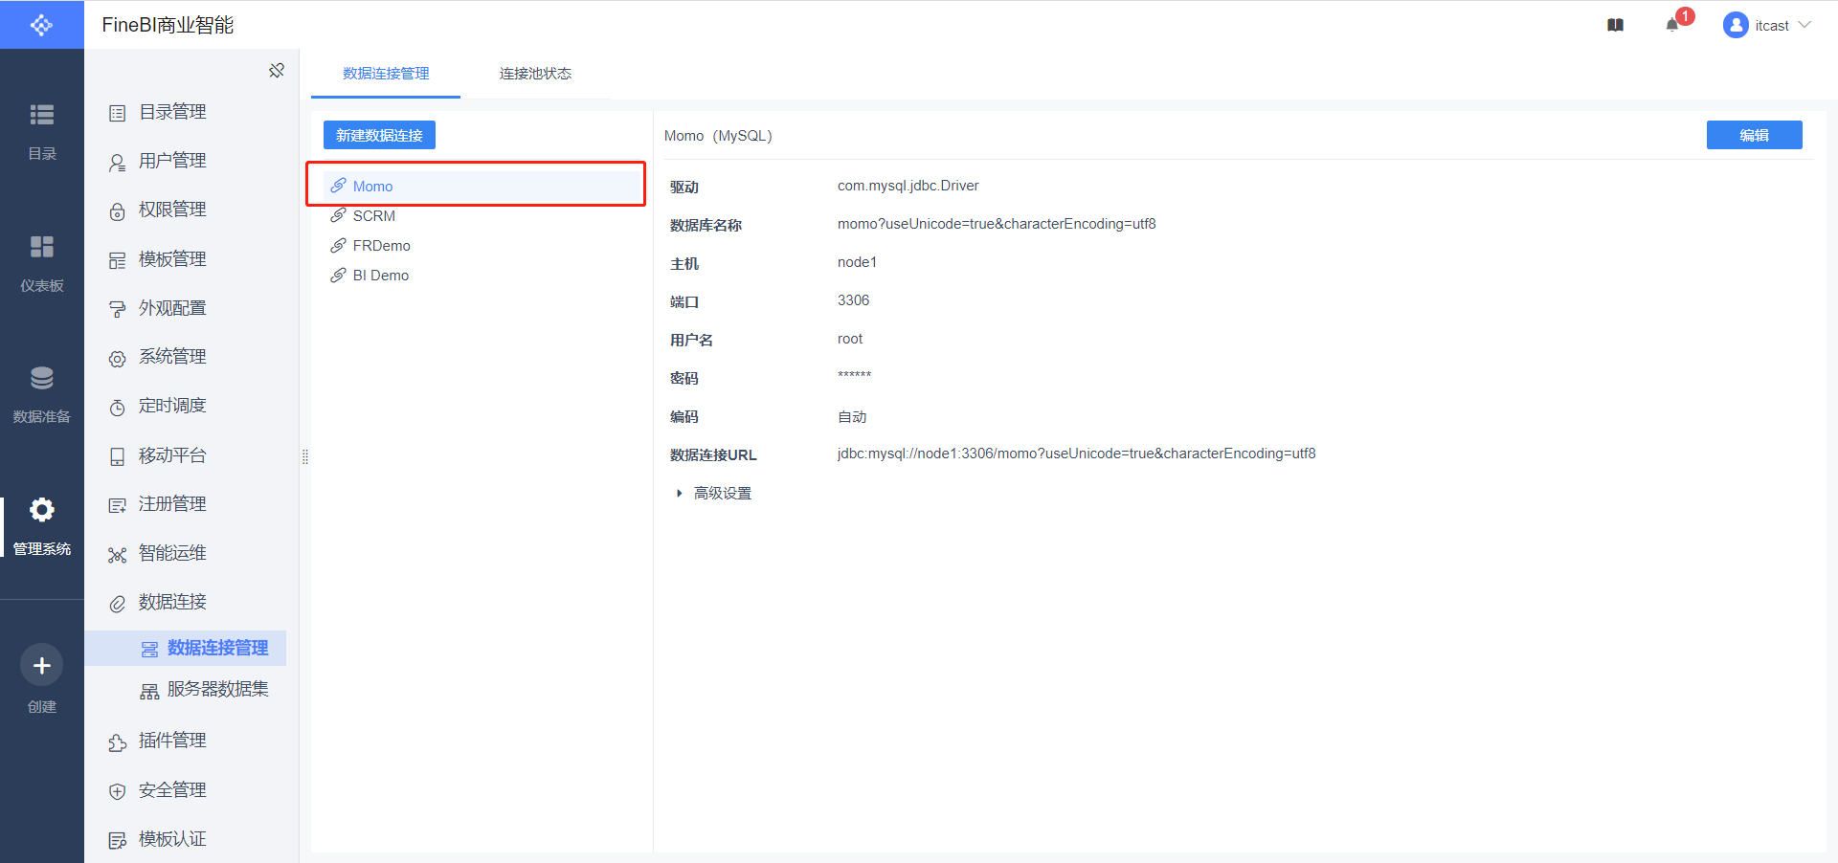This screenshot has height=863, width=1838.
Task: Click the FineBI logo icon
Action: point(41,25)
